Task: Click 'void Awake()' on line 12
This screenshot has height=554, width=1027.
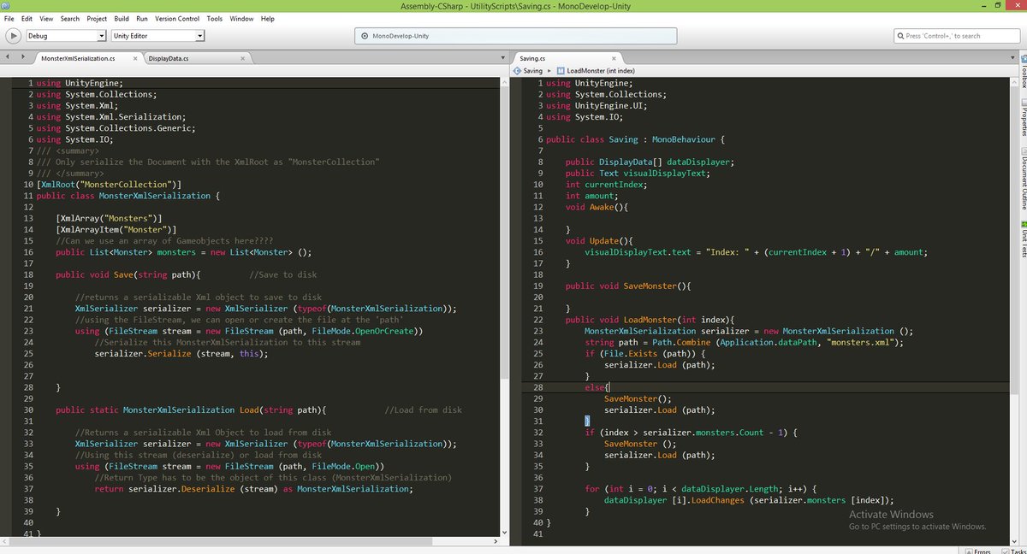Action: pos(597,207)
